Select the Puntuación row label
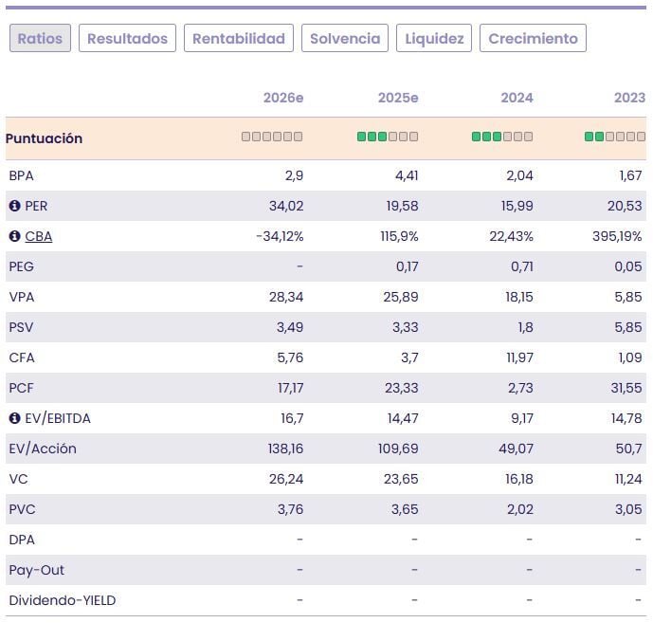Viewport: 653px width, 623px height. pos(44,138)
